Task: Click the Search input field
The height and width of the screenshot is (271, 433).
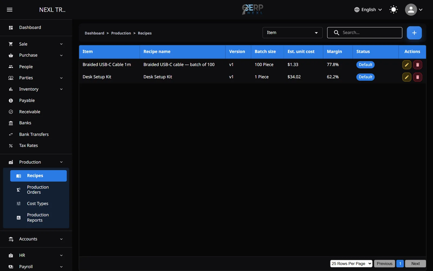Action: (x=365, y=33)
